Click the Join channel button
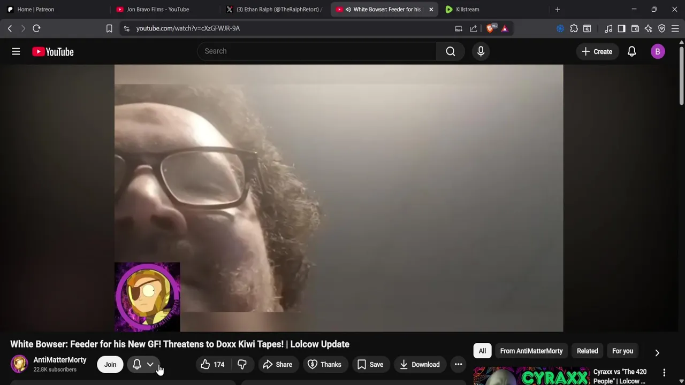685x385 pixels. pos(110,365)
